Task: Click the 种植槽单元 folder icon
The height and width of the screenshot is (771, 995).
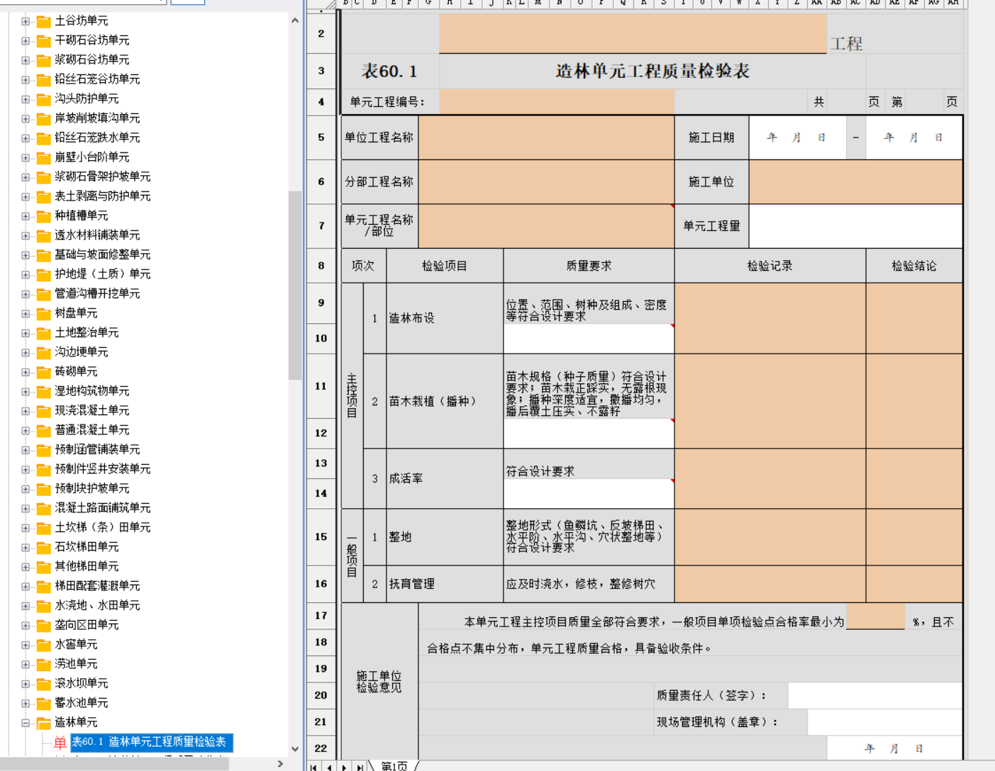Action: click(44, 216)
